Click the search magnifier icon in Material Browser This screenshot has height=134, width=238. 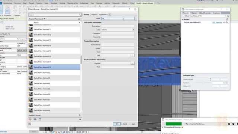(x=80, y=15)
